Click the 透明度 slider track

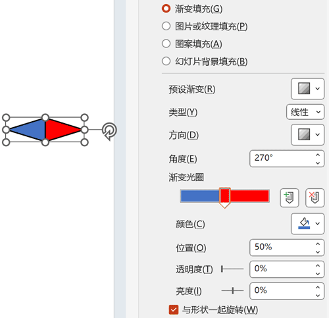click(232, 269)
